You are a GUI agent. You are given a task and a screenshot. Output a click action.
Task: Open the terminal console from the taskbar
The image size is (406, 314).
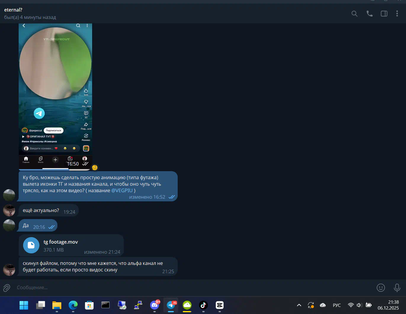point(105,305)
